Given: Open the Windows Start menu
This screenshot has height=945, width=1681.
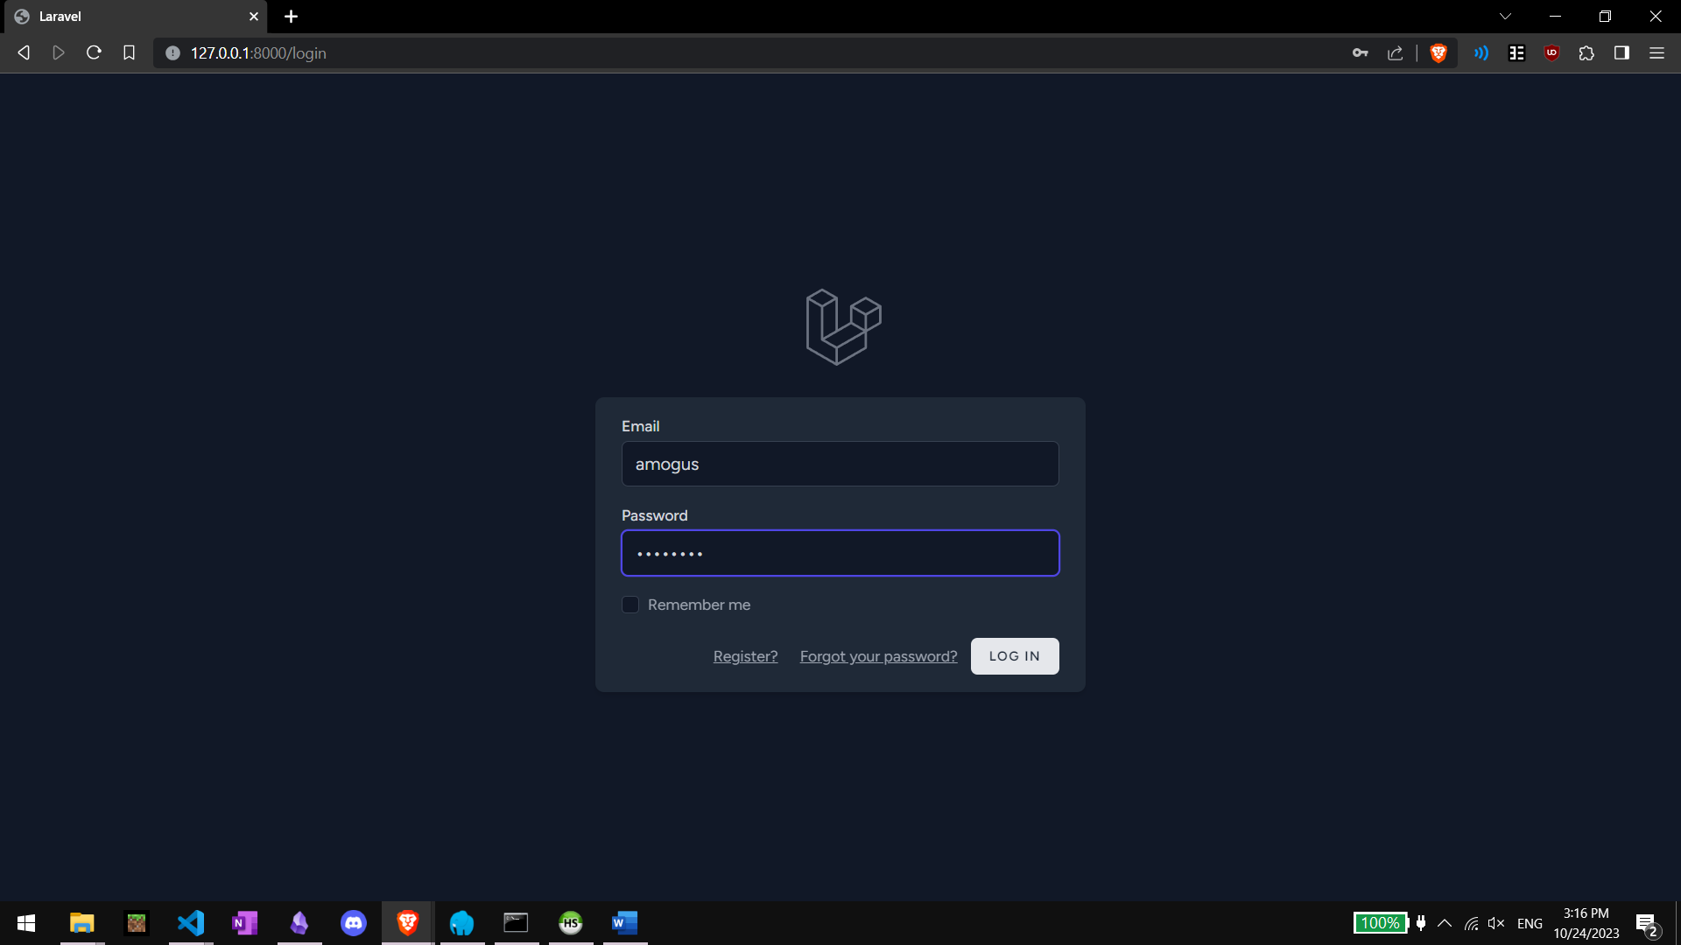Looking at the screenshot, I should tap(25, 923).
